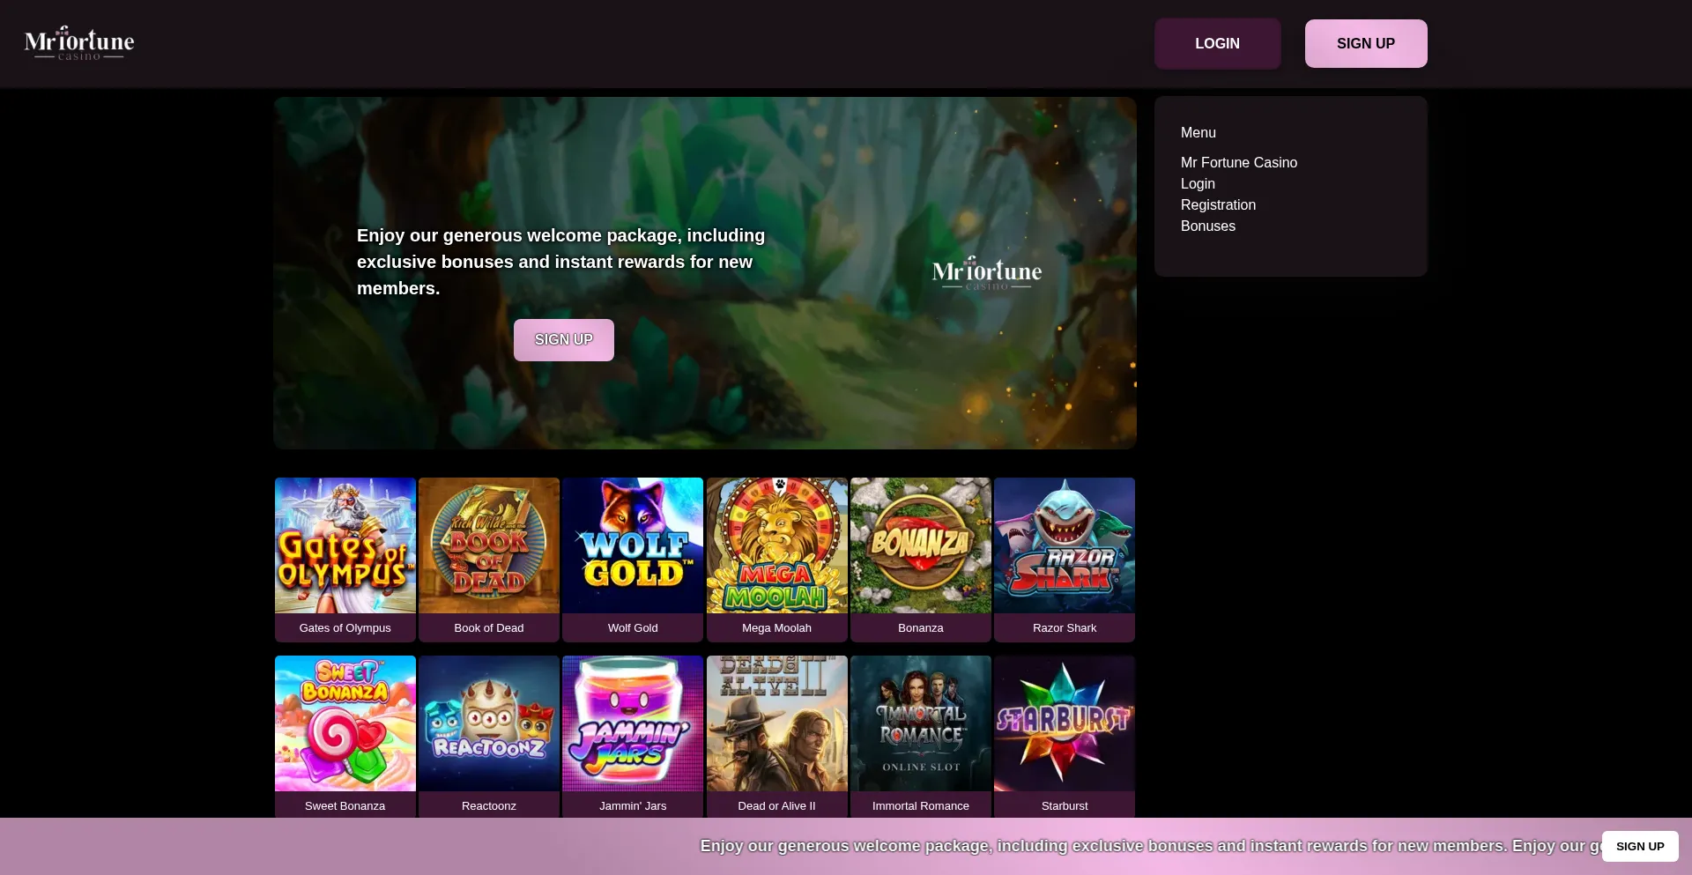The height and width of the screenshot is (875, 1692).
Task: Open Mega Moolah lion game image
Action: point(776,545)
